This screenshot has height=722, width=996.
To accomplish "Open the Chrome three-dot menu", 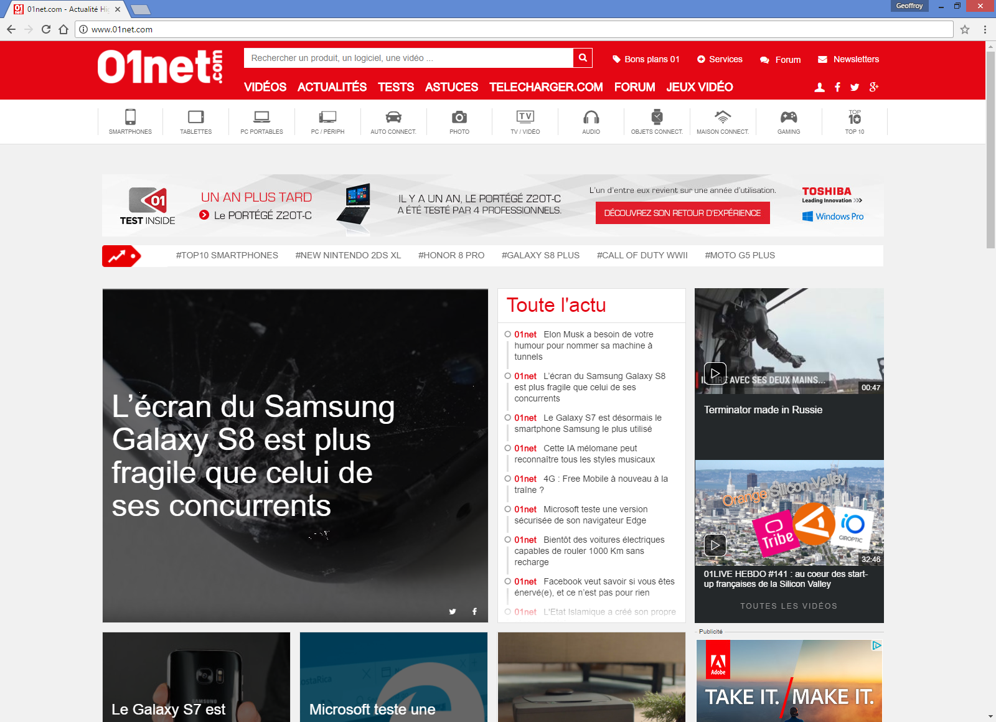I will point(985,29).
